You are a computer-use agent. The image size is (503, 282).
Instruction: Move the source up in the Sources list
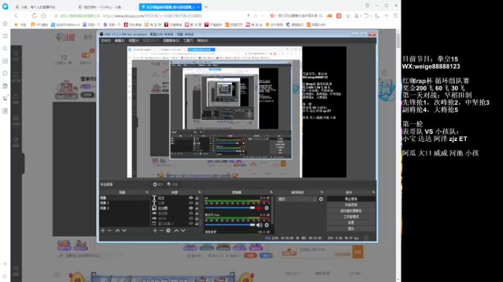[x=176, y=231]
